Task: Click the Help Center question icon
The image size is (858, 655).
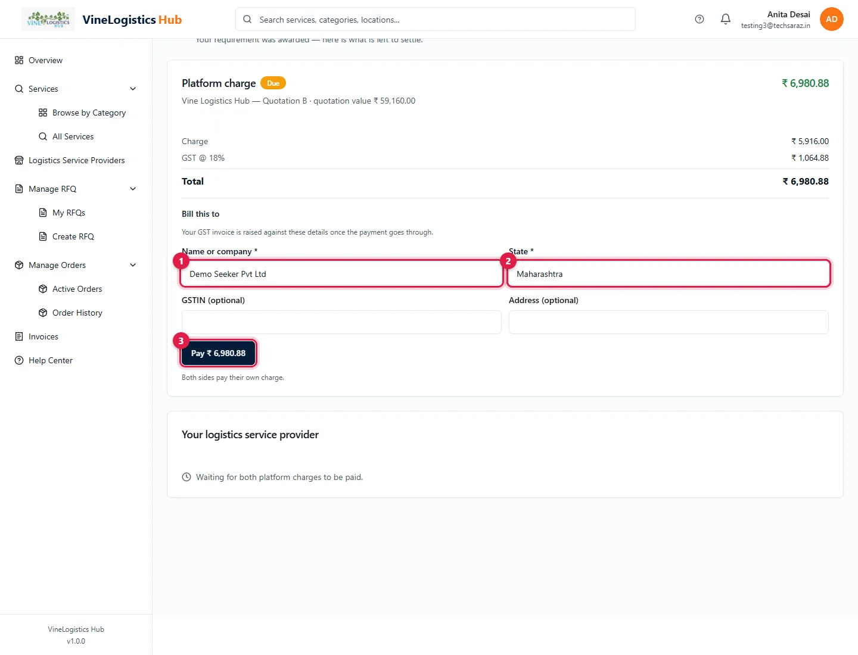Action: 19,360
